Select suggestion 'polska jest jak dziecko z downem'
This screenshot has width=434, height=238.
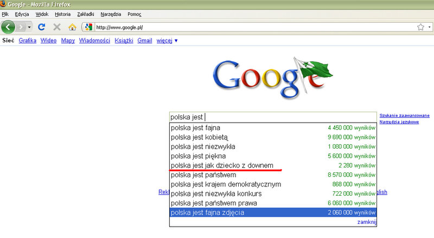point(273,165)
